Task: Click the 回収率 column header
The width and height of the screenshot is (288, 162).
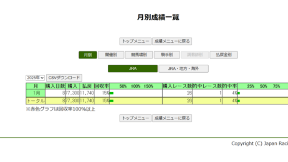Action: pyautogui.click(x=102, y=86)
